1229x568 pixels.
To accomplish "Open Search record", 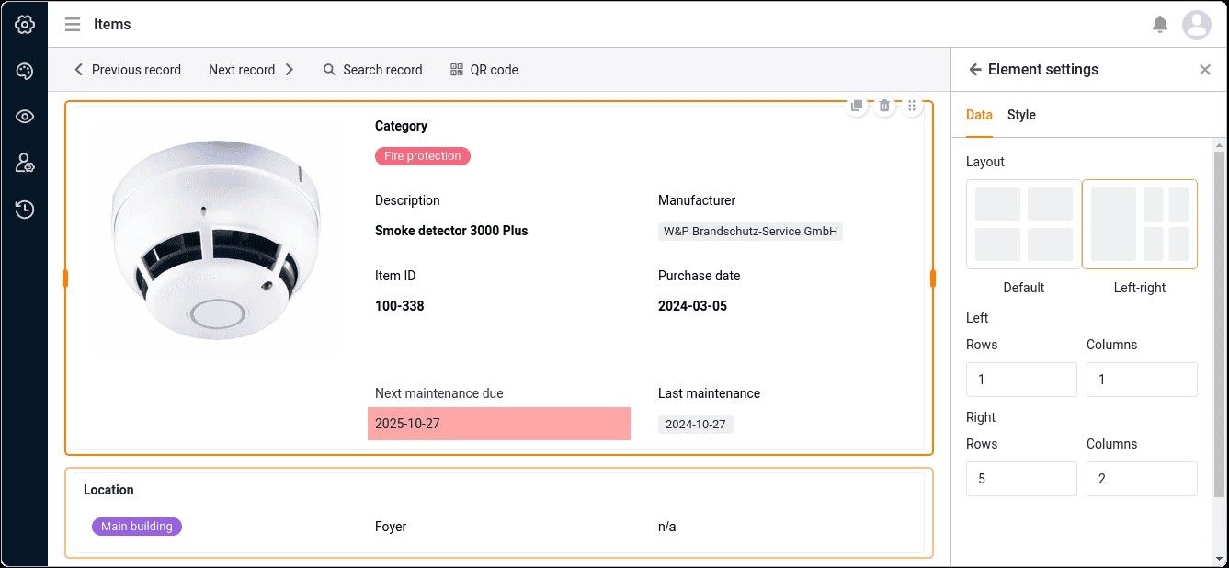I will [x=372, y=70].
